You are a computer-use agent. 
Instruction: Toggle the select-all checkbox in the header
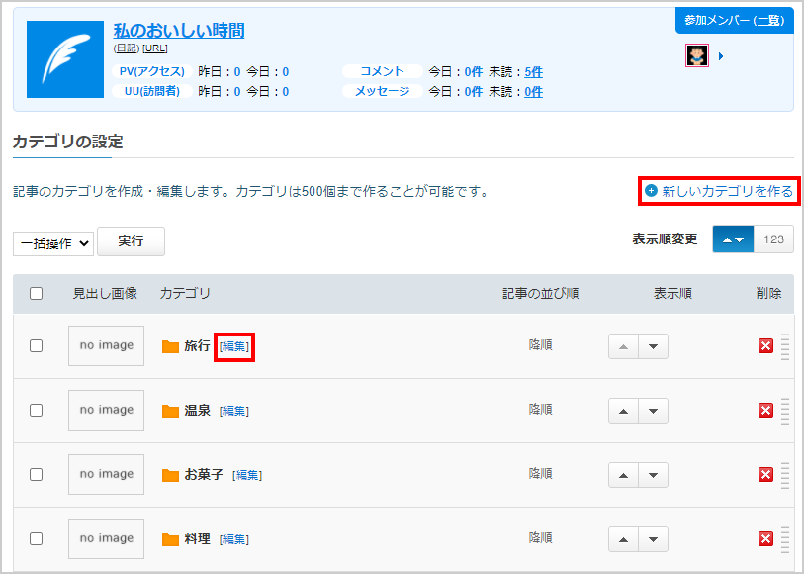tap(36, 293)
